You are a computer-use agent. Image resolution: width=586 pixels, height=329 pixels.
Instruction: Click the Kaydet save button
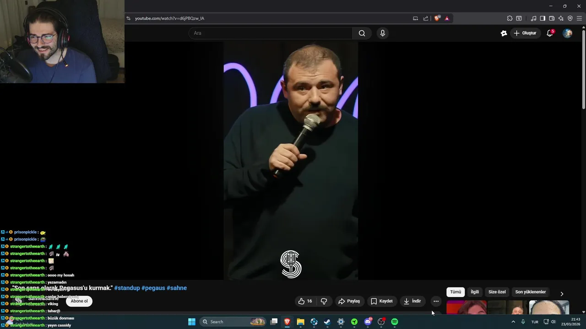[382, 301]
